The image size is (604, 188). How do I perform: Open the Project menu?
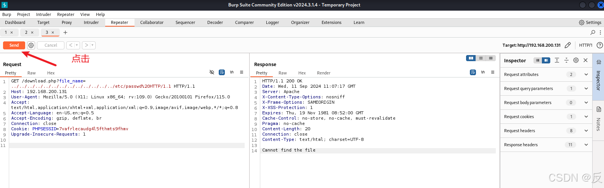tap(23, 14)
